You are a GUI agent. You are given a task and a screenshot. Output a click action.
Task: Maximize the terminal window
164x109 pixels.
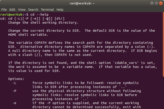pos(154,3)
